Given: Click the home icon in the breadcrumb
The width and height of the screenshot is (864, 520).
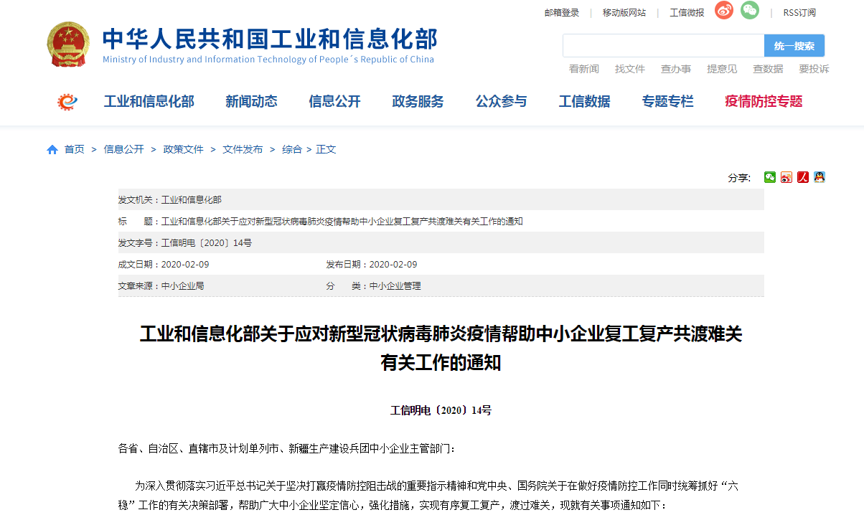Looking at the screenshot, I should click(52, 150).
